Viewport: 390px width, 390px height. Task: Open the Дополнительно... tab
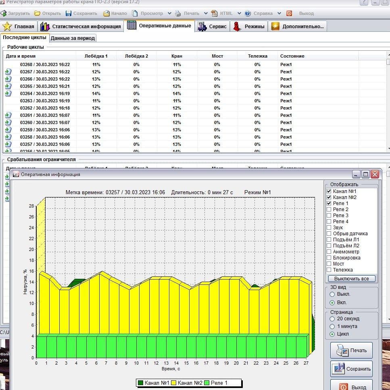tap(298, 26)
